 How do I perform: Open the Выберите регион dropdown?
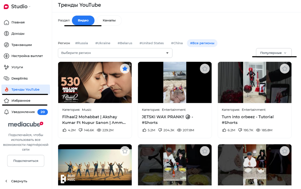pyautogui.click(x=115, y=53)
